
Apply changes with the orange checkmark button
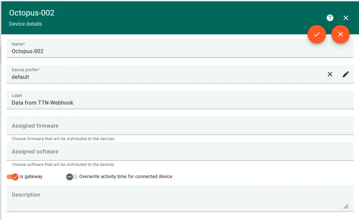(317, 34)
